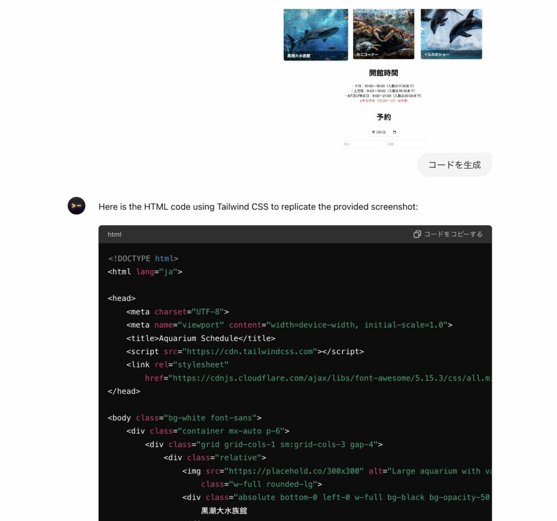Open the calendar icon in the date field
557x521 pixels.
click(x=394, y=132)
